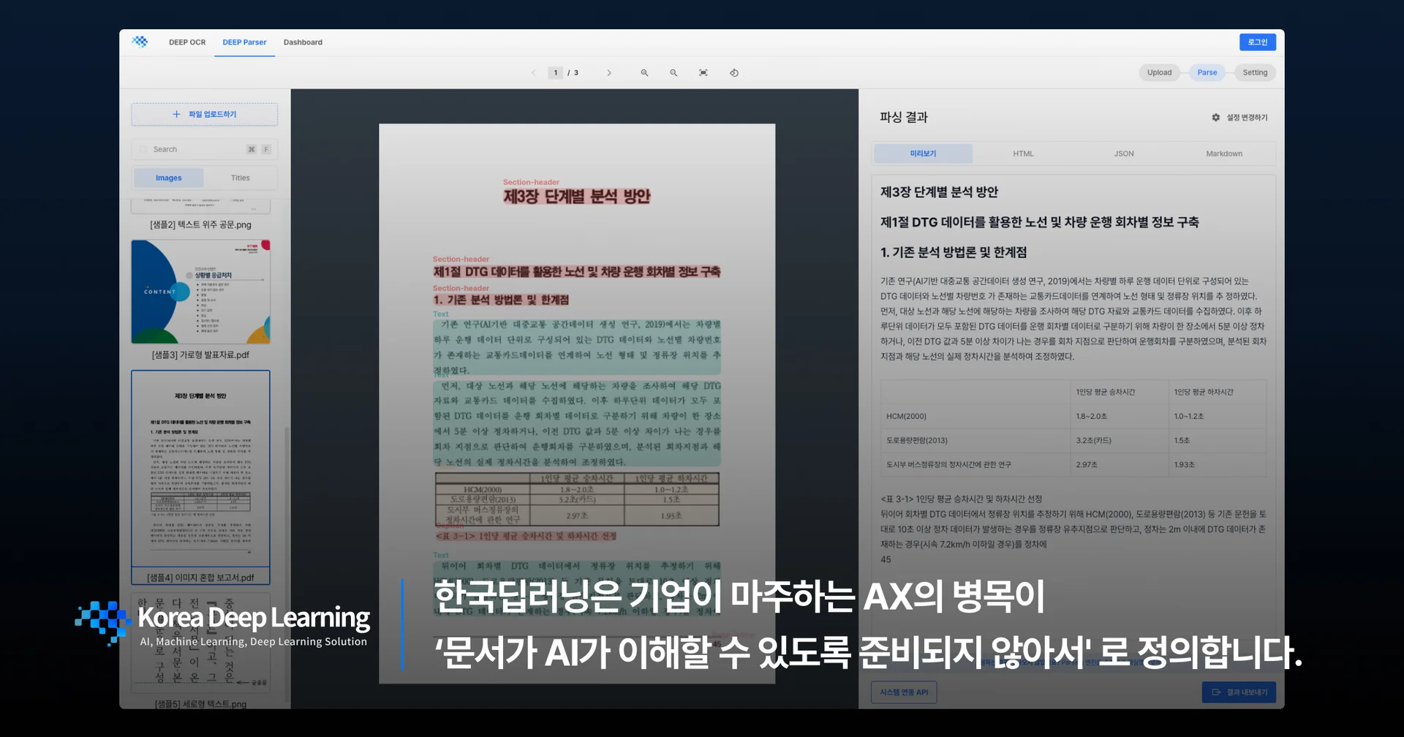Fit the document page to screen
Image resolution: width=1404 pixels, height=737 pixels.
703,73
